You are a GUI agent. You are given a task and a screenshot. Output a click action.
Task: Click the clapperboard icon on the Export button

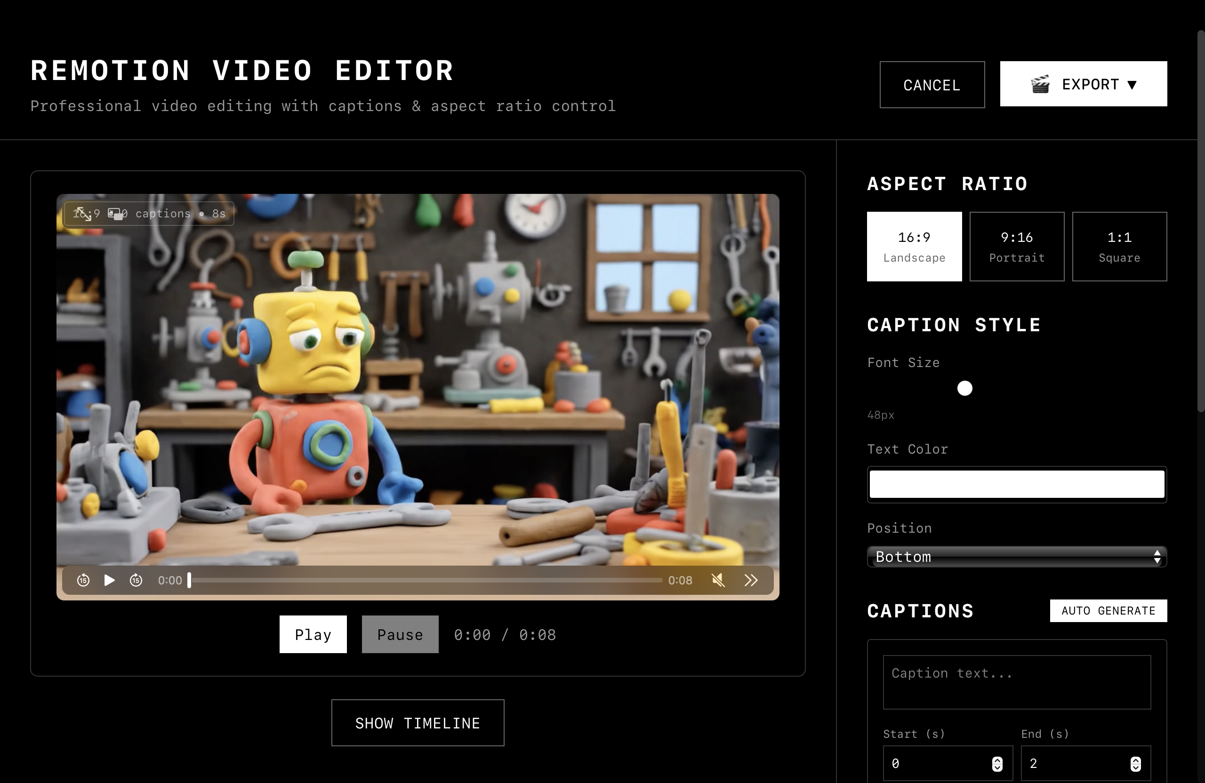pos(1040,85)
